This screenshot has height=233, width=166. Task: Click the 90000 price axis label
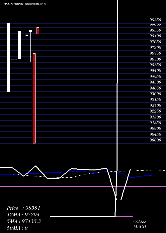click(x=155, y=140)
